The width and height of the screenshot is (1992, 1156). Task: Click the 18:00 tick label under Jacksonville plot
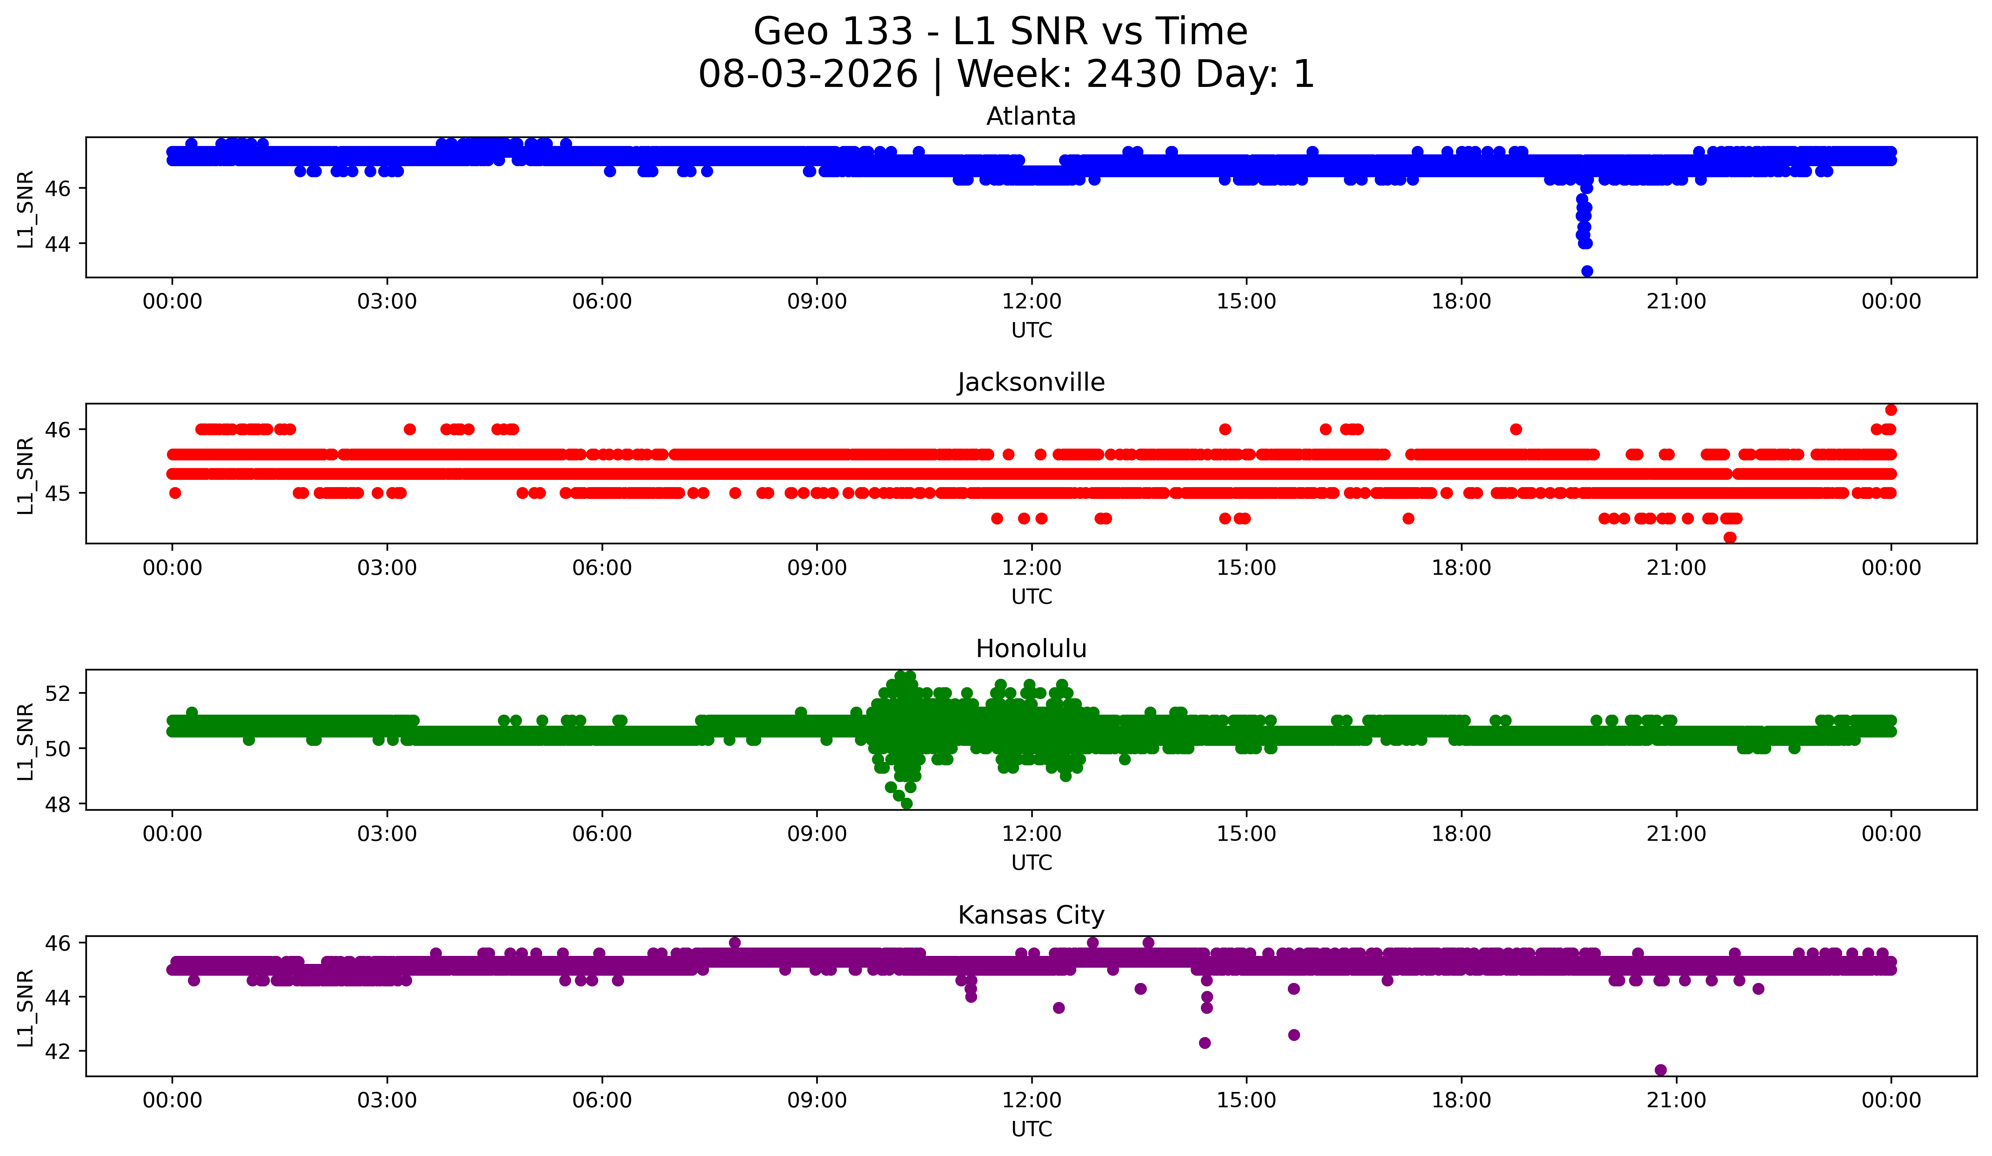(x=1462, y=568)
